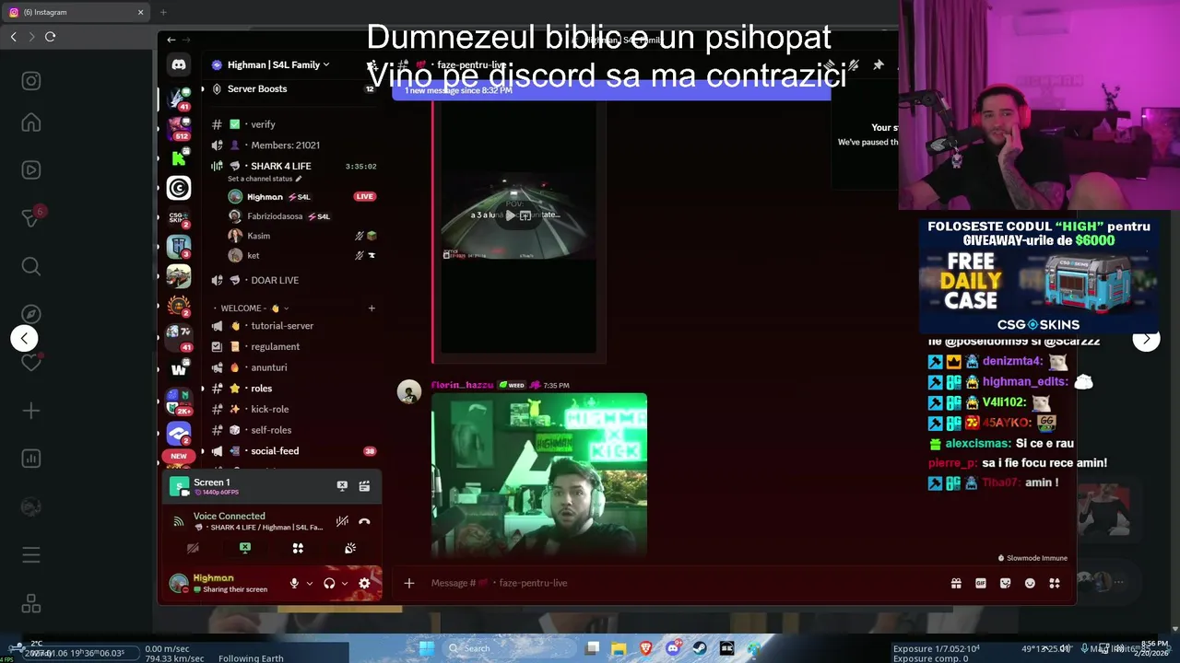Open the clips icon beside Screen 1
1180x663 pixels.
pos(364,486)
